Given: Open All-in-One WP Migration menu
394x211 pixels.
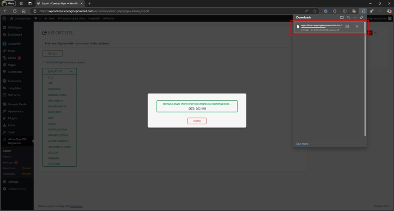Looking at the screenshot, I should (x=17, y=141).
